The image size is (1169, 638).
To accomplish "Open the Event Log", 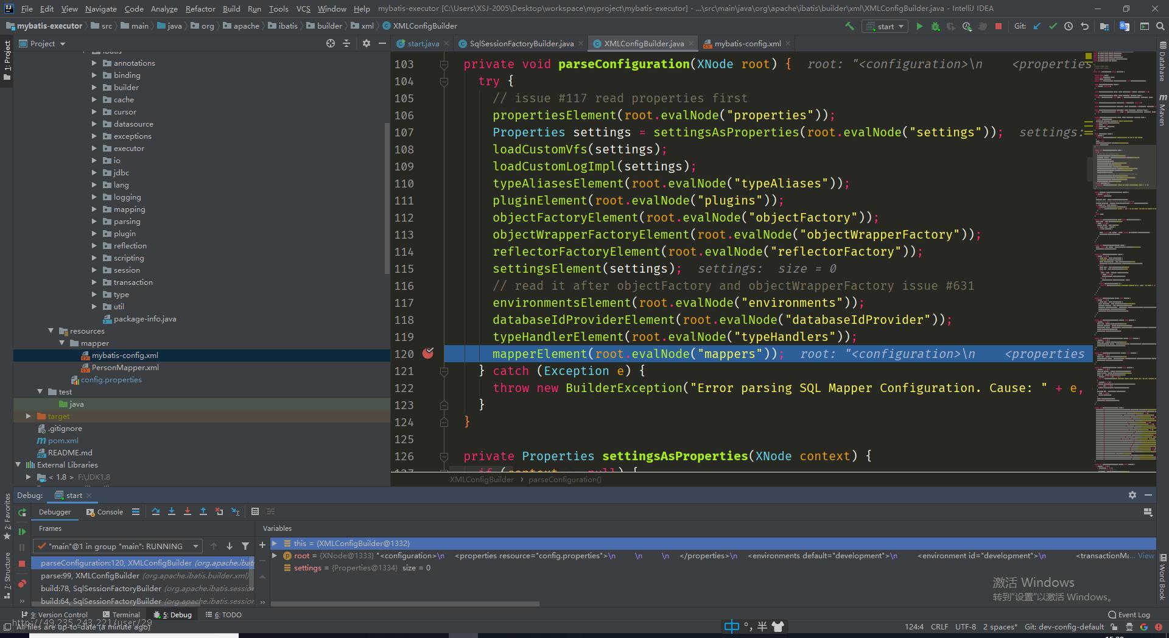I will click(x=1129, y=615).
